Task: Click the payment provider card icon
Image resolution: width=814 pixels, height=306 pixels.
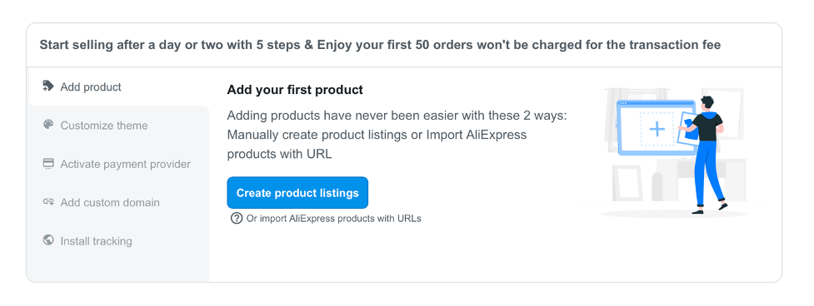Action: (x=48, y=164)
